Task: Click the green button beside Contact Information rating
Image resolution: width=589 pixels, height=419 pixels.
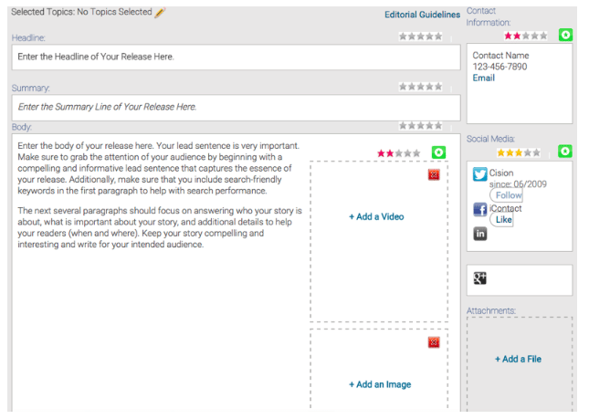Action: pos(565,36)
